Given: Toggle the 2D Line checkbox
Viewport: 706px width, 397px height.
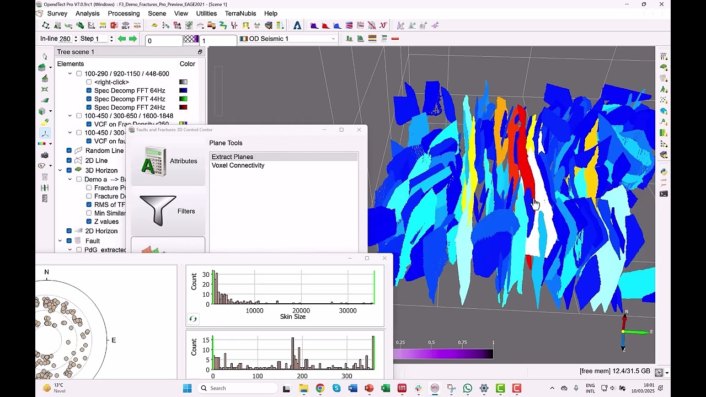Looking at the screenshot, I should (x=69, y=160).
